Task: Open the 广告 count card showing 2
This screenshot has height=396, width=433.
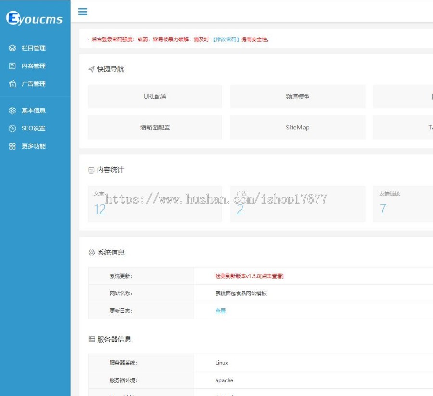Action: pos(298,204)
